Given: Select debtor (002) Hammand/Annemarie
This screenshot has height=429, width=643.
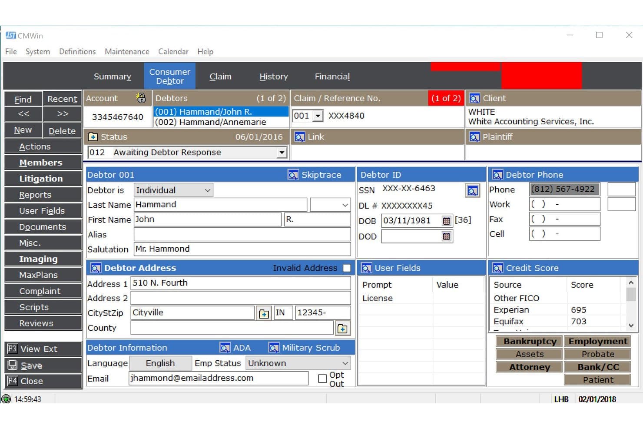Looking at the screenshot, I should pos(221,122).
